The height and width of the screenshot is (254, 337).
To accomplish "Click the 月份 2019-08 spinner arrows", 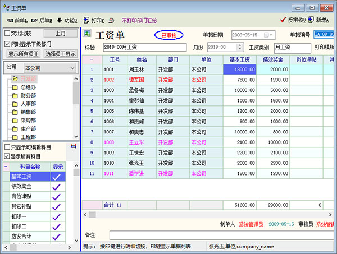I will 240,47.
